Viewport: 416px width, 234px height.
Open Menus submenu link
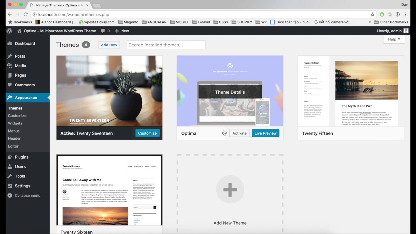point(14,131)
